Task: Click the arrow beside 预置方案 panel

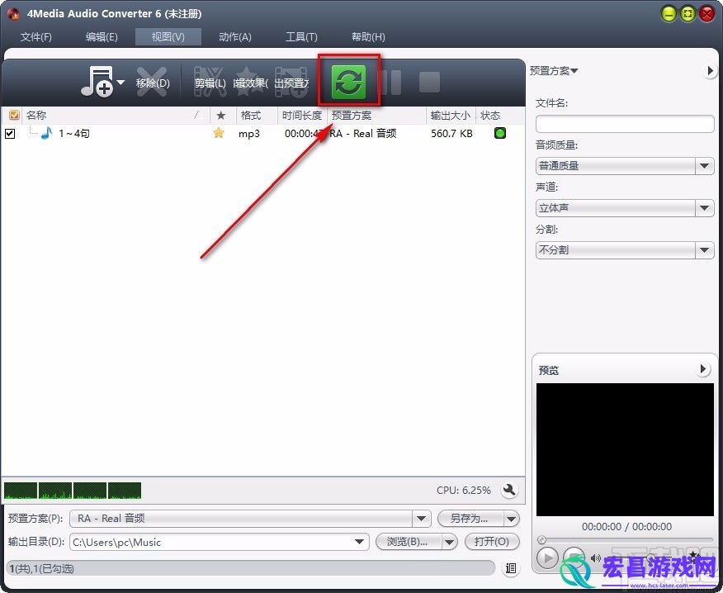Action: point(710,70)
